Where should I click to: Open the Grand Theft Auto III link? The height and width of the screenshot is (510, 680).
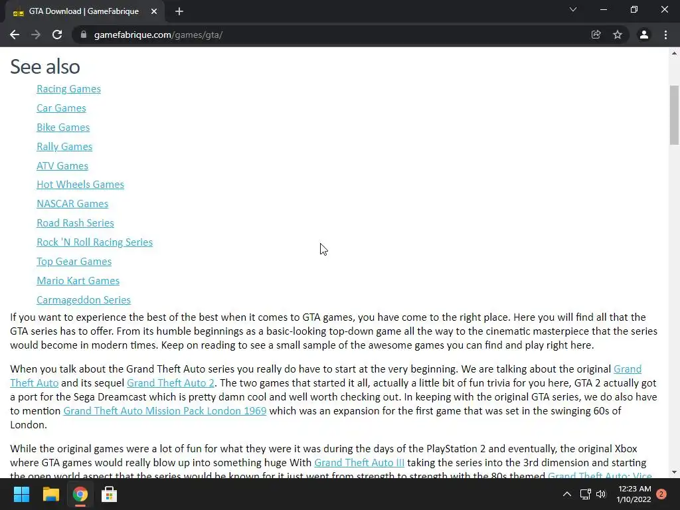(359, 463)
